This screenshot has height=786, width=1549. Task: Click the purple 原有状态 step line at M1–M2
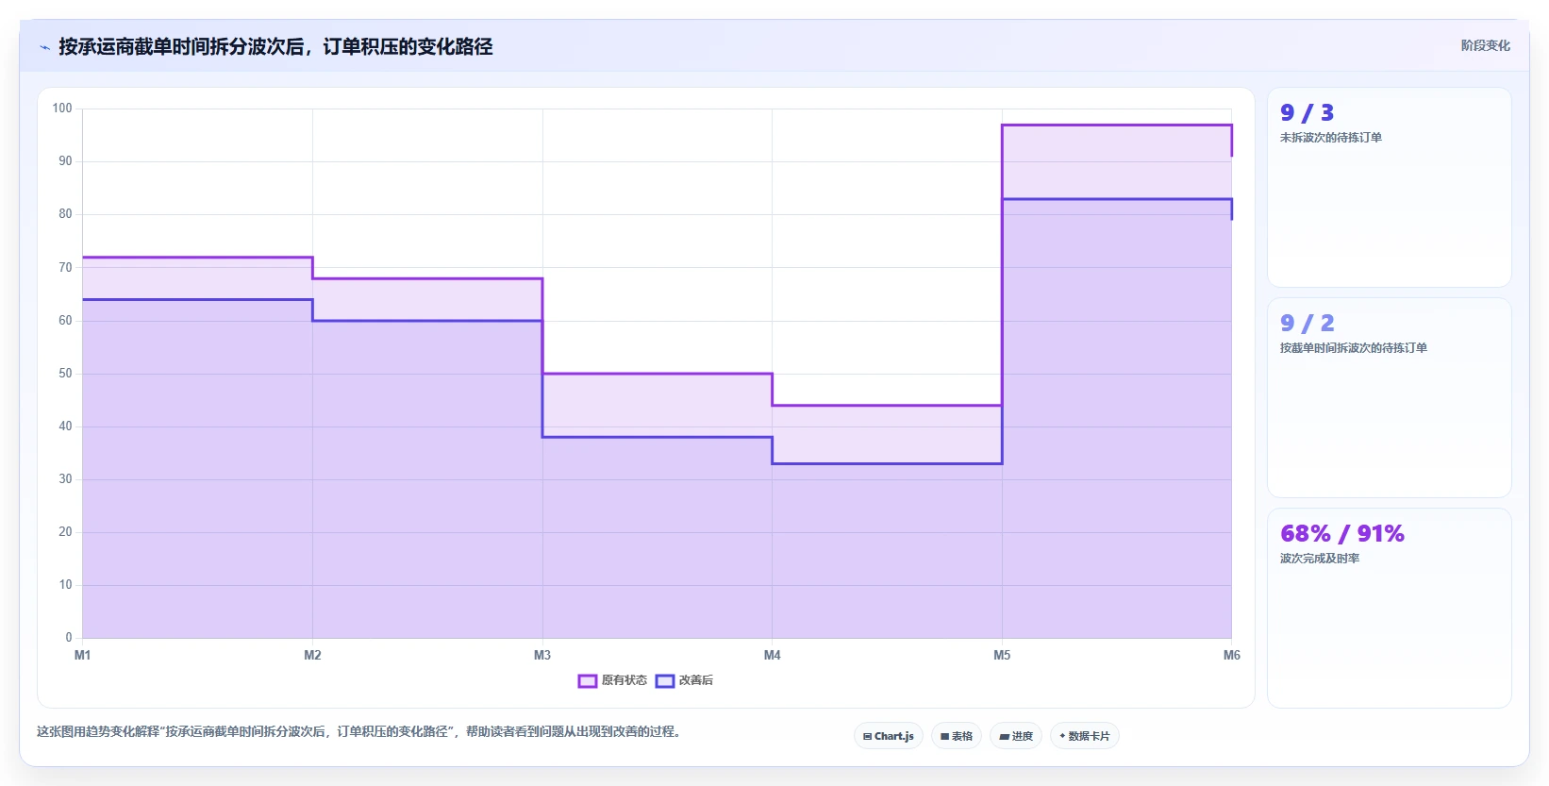(198, 258)
